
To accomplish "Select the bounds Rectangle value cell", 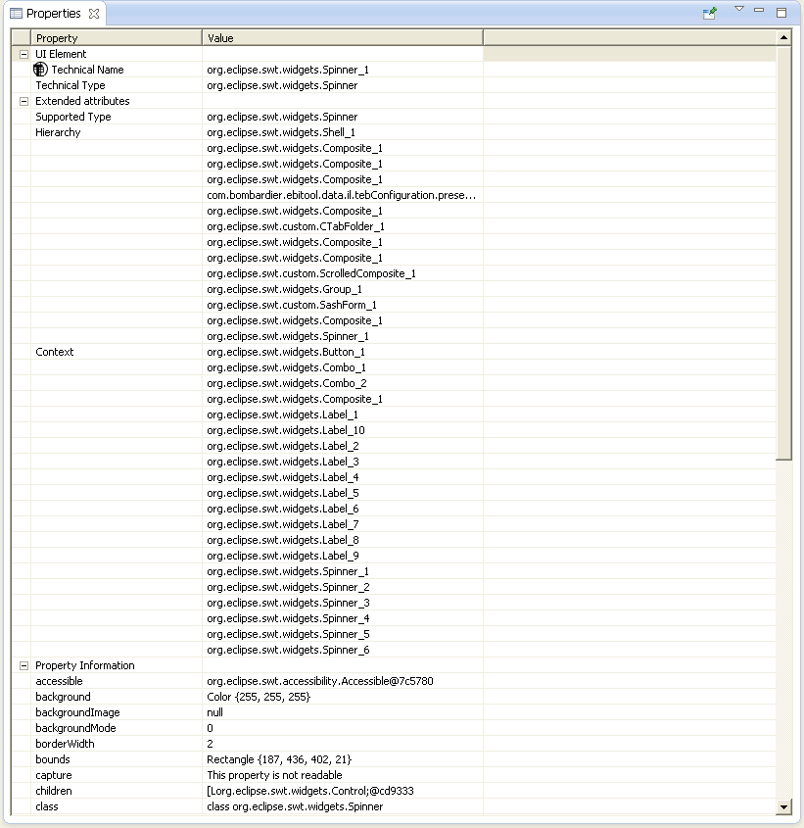I will pyautogui.click(x=279, y=759).
